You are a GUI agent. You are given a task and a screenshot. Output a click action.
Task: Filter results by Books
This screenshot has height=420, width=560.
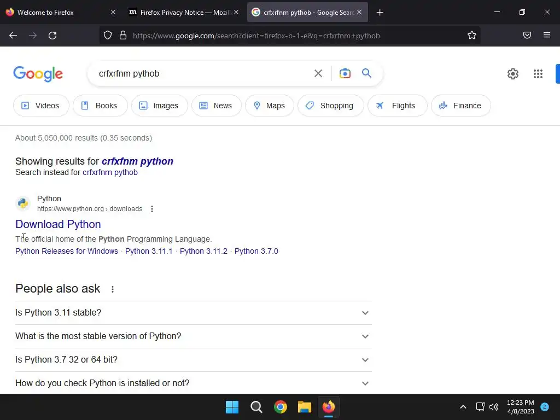coord(100,106)
